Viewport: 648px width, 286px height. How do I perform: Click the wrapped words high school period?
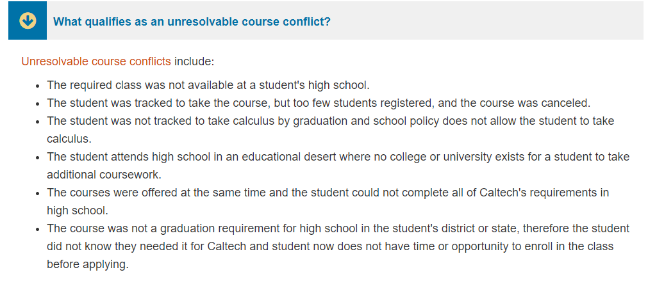[78, 211]
